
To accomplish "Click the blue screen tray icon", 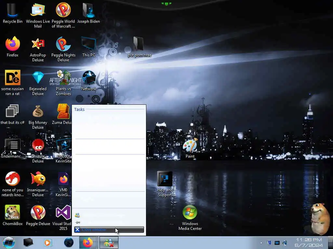I will point(277,243).
